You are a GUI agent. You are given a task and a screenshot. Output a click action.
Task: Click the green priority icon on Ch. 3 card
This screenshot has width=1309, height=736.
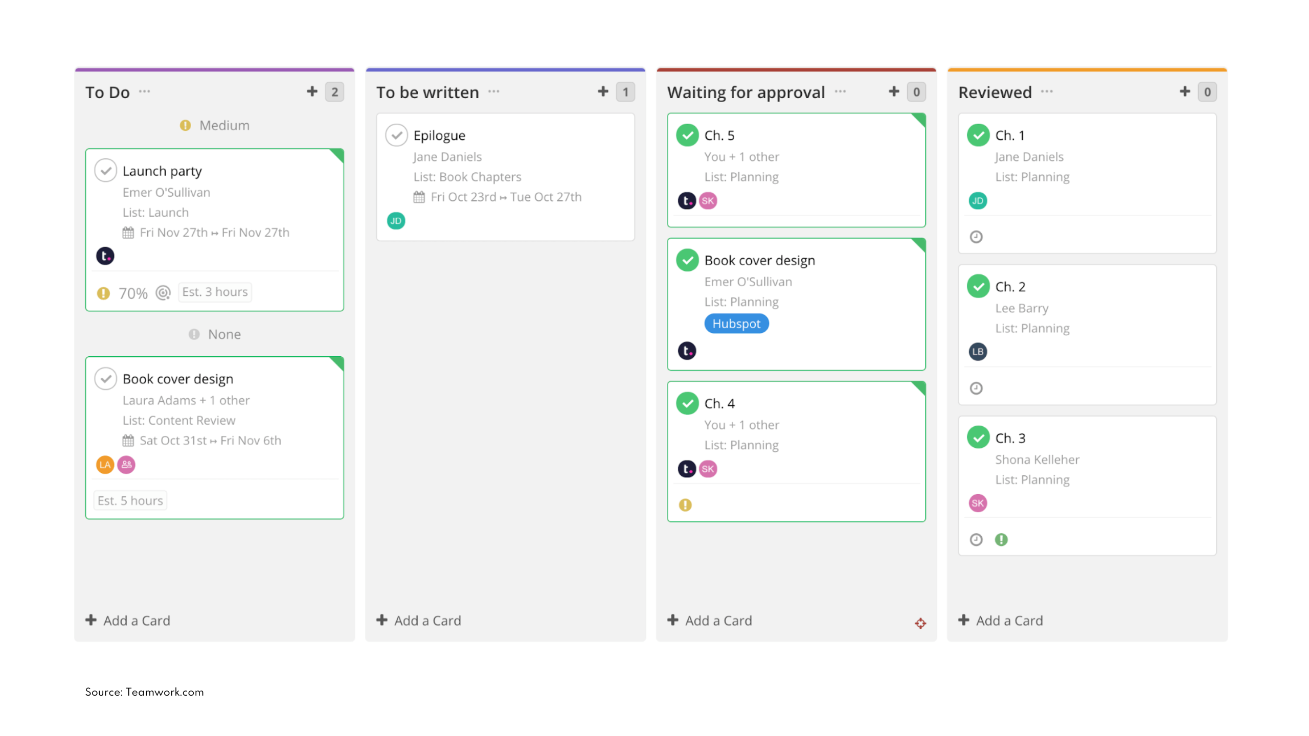(x=1001, y=539)
